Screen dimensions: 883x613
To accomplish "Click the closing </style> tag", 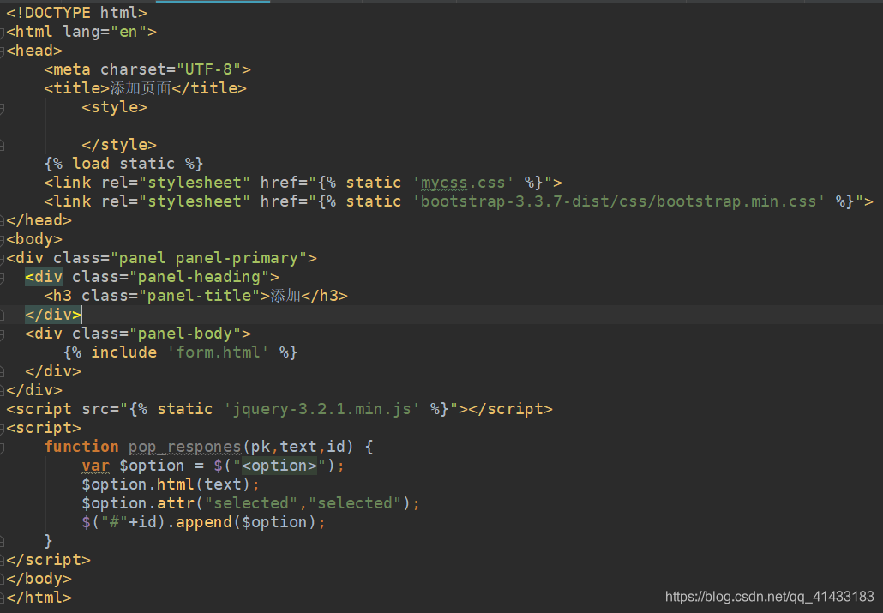I will (x=119, y=145).
